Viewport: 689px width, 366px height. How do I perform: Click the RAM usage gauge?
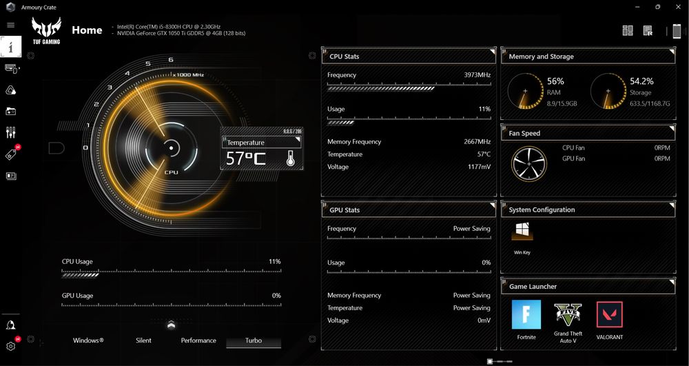click(x=525, y=92)
